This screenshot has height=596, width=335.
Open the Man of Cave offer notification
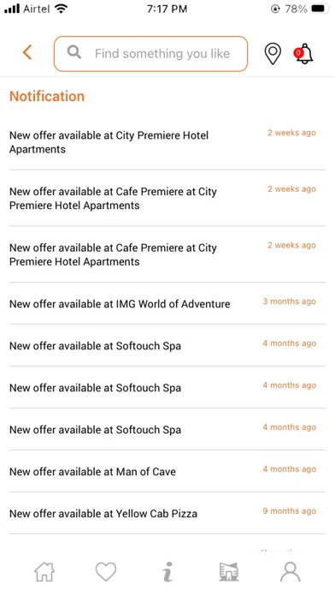167,471
